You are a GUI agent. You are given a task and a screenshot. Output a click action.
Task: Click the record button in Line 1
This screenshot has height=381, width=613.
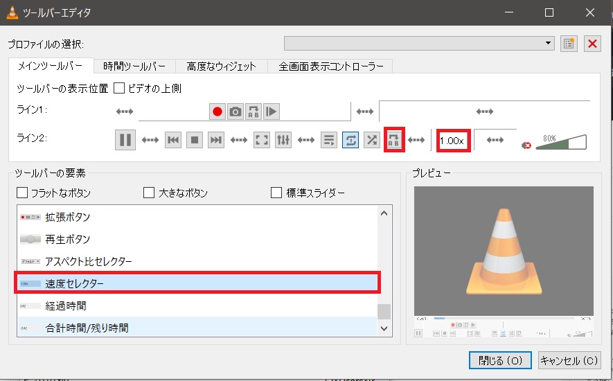pos(217,112)
